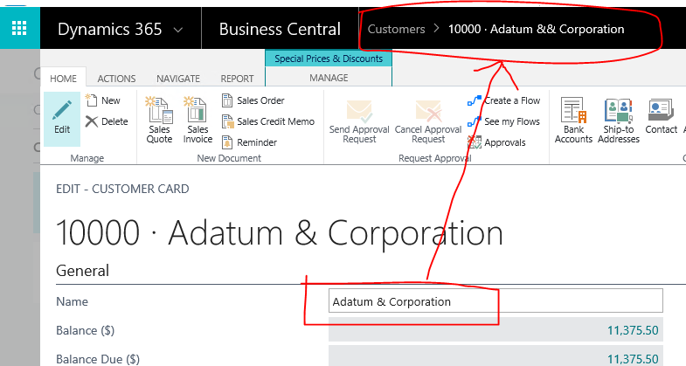Open customer Bank Accounts
This screenshot has height=366, width=686.
[x=573, y=121]
